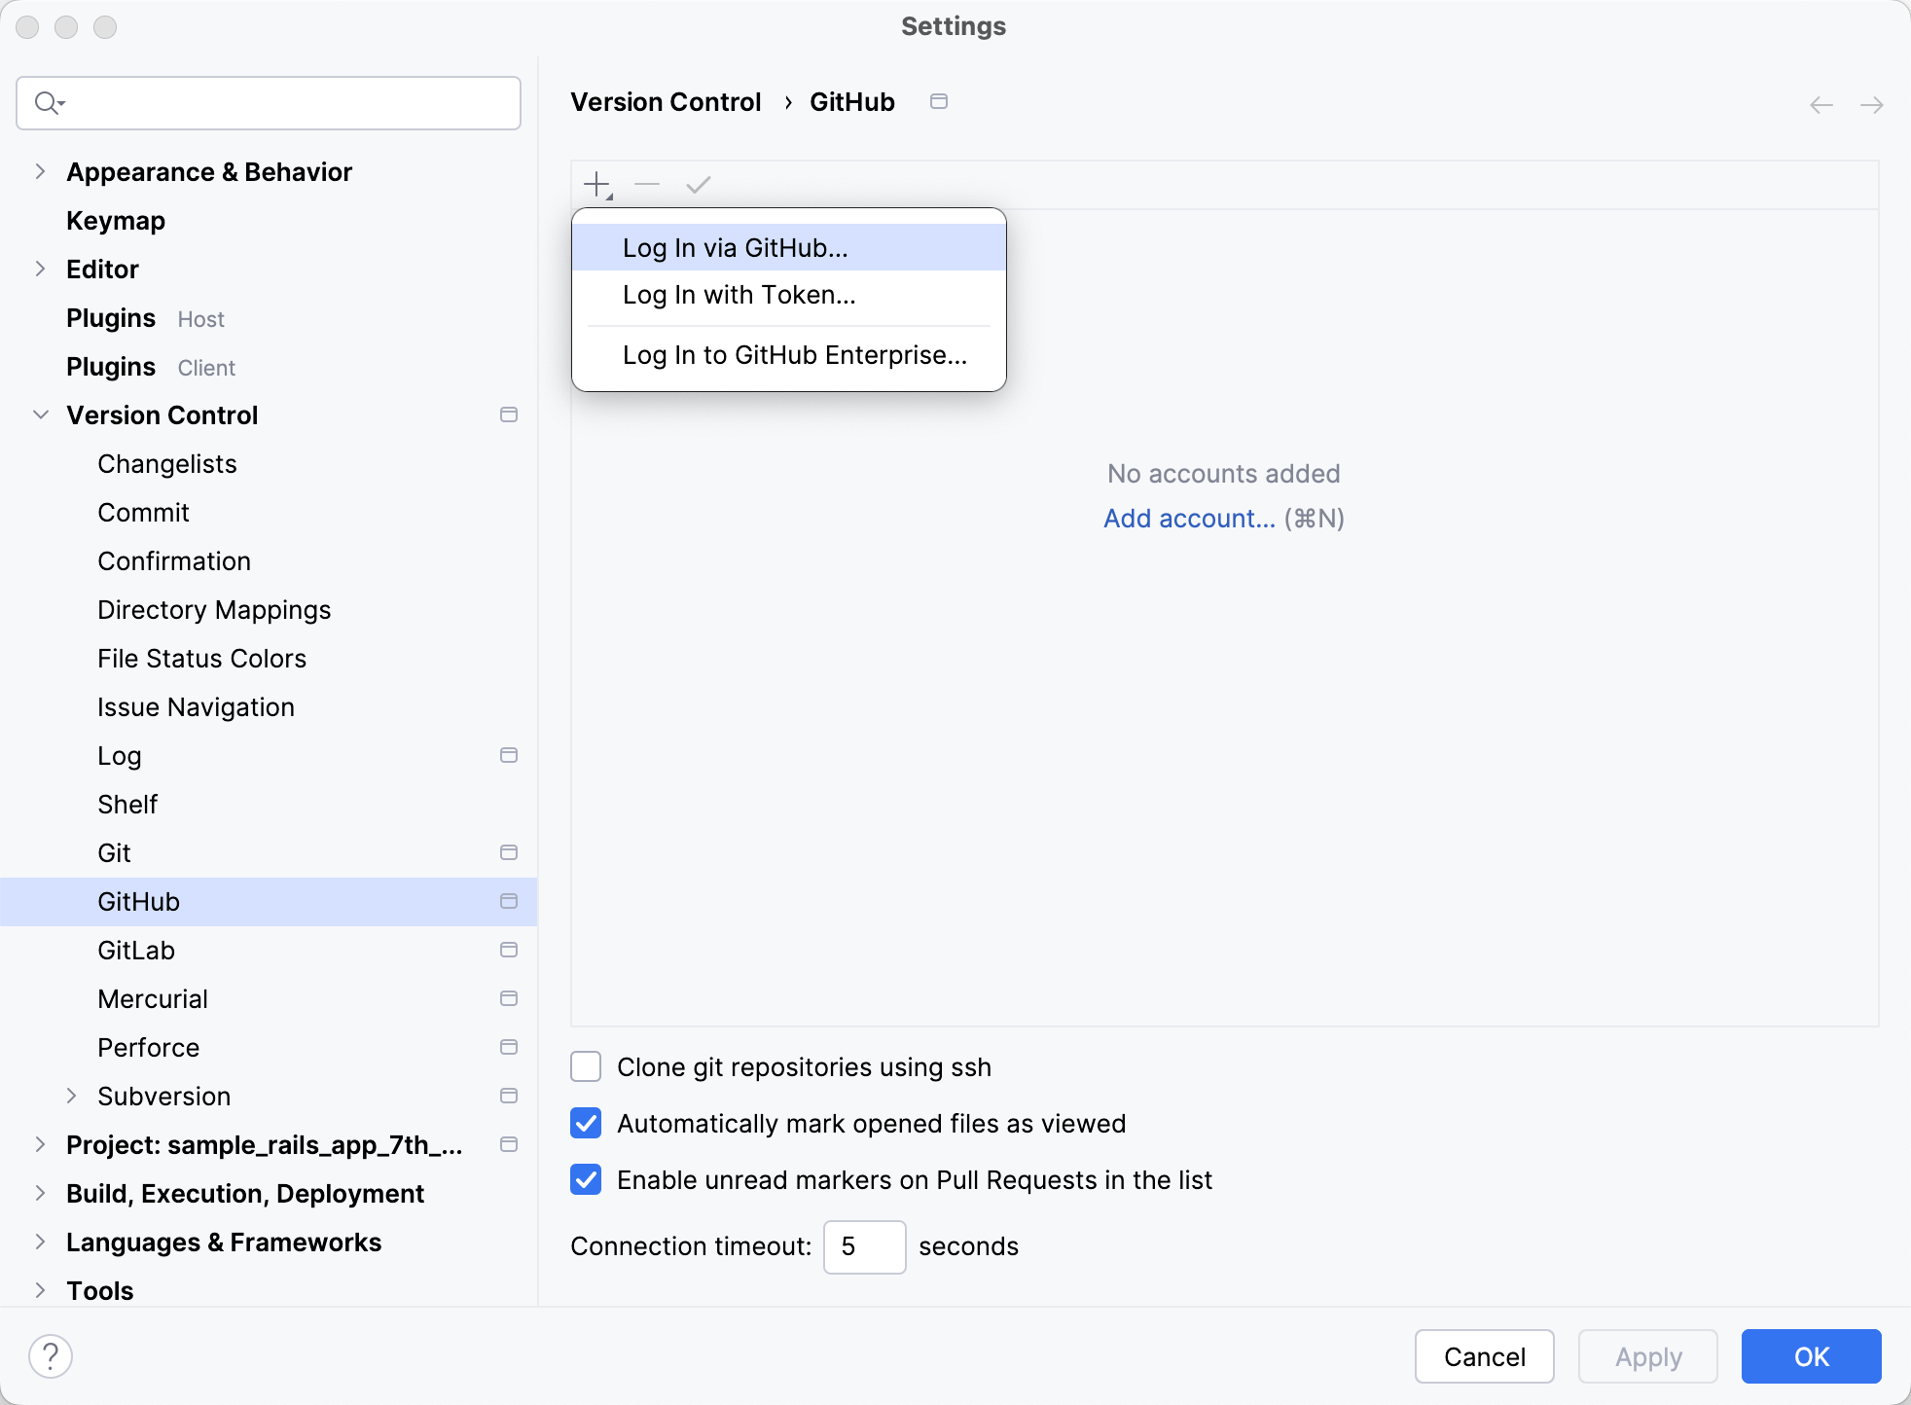This screenshot has height=1405, width=1911.
Task: Disable automatically marking opened files as viewed
Action: point(585,1123)
